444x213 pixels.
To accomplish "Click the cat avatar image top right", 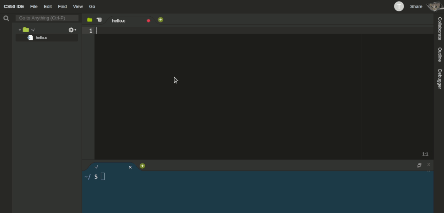I will [x=435, y=6].
